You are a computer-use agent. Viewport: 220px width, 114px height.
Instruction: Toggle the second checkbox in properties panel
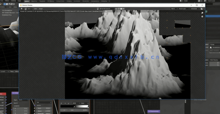tap(218, 65)
